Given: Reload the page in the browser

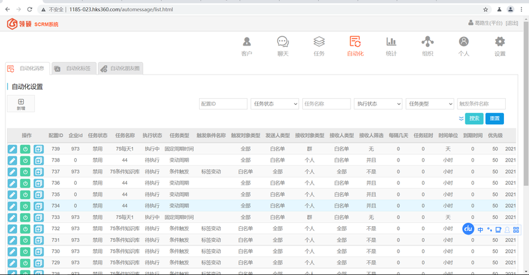Looking at the screenshot, I should (x=30, y=9).
